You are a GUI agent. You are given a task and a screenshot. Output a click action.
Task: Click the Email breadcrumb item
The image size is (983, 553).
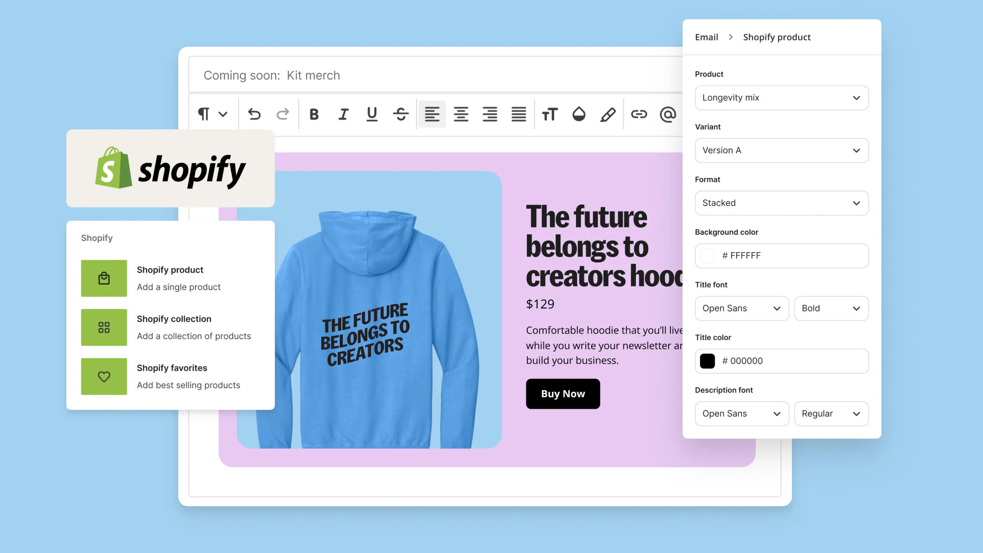click(x=706, y=37)
